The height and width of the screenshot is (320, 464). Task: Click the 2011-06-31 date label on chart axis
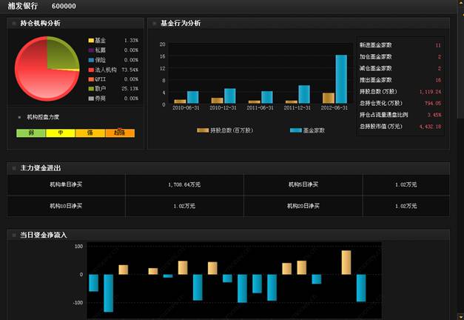260,108
